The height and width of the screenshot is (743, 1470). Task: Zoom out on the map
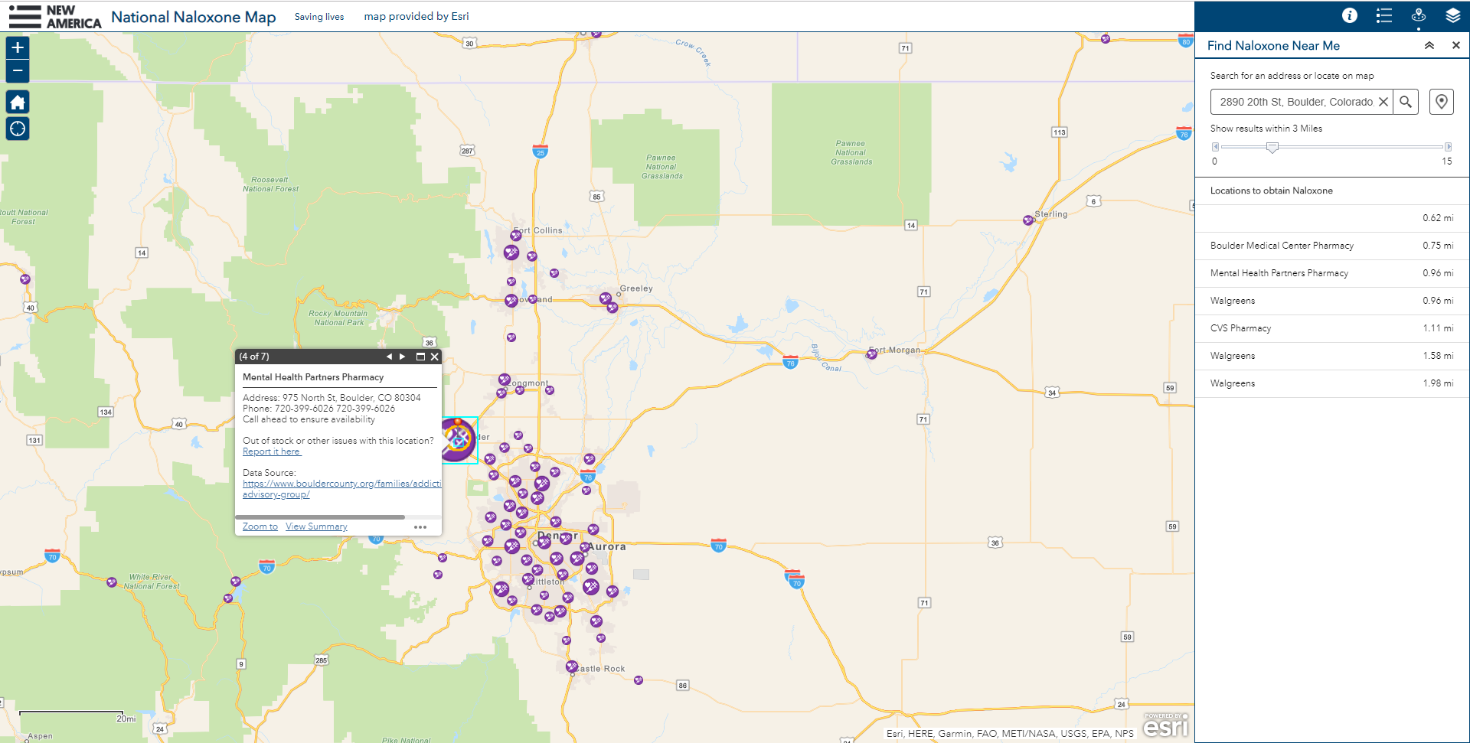pyautogui.click(x=18, y=71)
